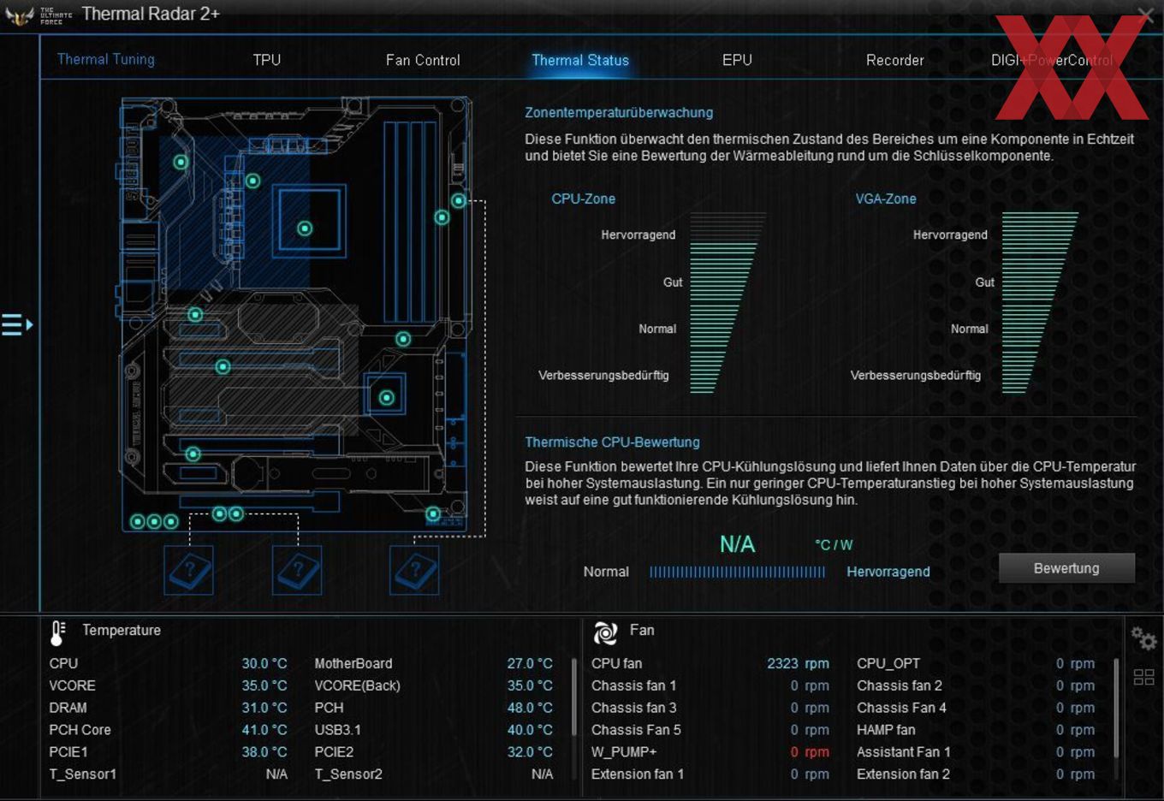This screenshot has width=1164, height=801.
Task: Select the Chassis fan 2 row
Action: pos(976,685)
